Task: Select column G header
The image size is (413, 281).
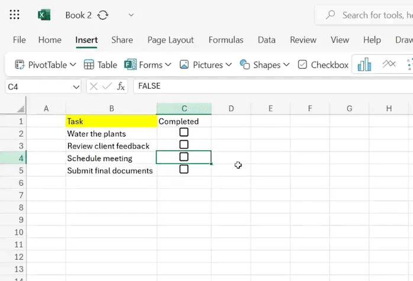Action: pyautogui.click(x=349, y=108)
